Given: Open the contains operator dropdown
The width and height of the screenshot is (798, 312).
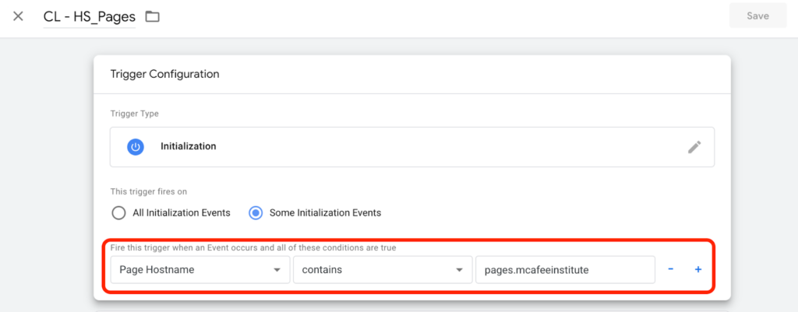Looking at the screenshot, I should (x=383, y=270).
